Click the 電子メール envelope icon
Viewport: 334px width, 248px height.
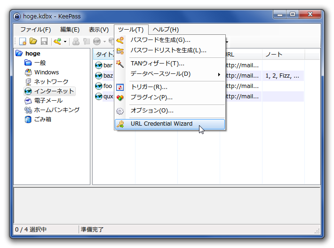pos(28,101)
